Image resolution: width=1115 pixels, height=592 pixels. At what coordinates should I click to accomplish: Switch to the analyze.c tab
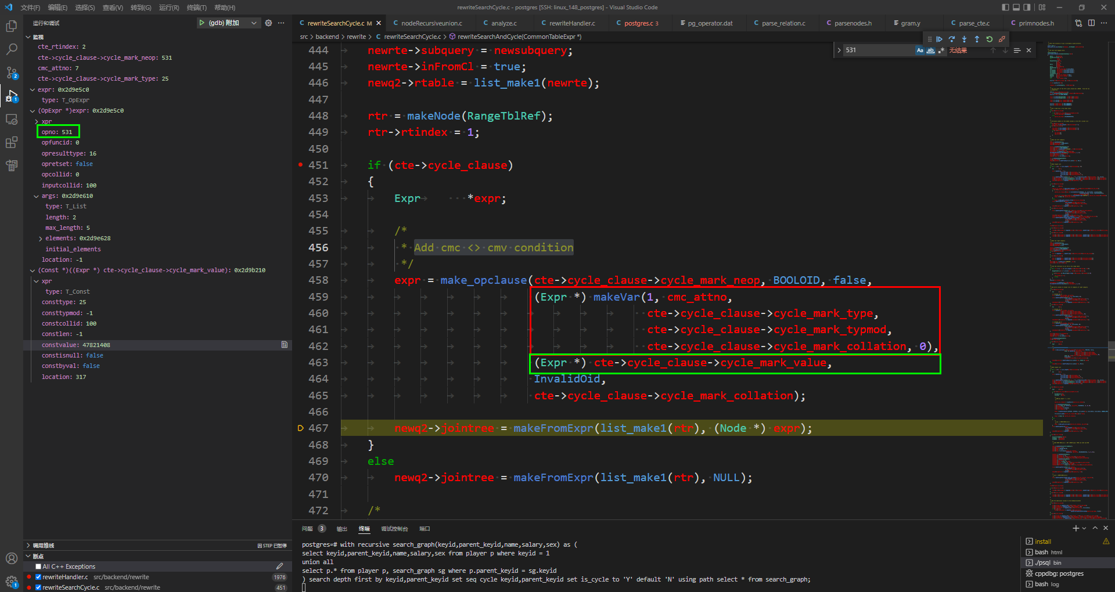coord(503,23)
